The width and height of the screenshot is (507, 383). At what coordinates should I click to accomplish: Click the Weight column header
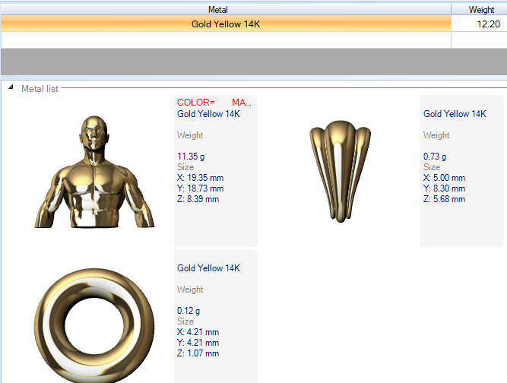pos(480,10)
